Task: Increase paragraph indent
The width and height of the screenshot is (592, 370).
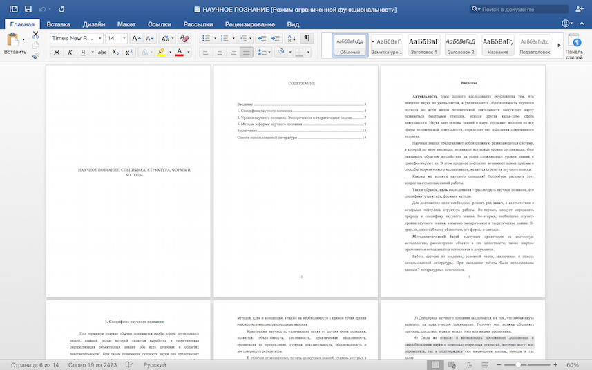Action: click(x=276, y=38)
